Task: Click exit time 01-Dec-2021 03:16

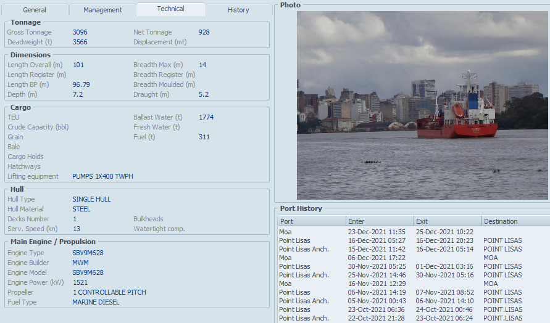Action: pyautogui.click(x=444, y=266)
